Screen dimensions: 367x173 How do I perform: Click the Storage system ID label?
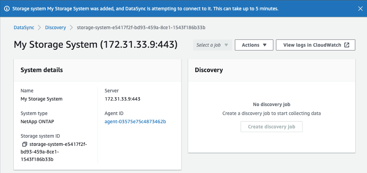(x=40, y=136)
